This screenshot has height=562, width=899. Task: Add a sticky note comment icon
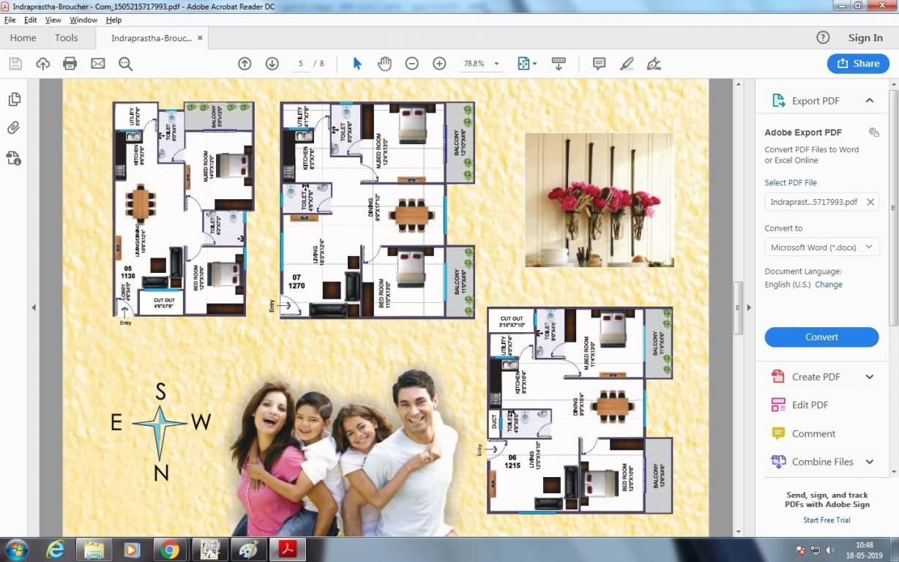(x=599, y=64)
